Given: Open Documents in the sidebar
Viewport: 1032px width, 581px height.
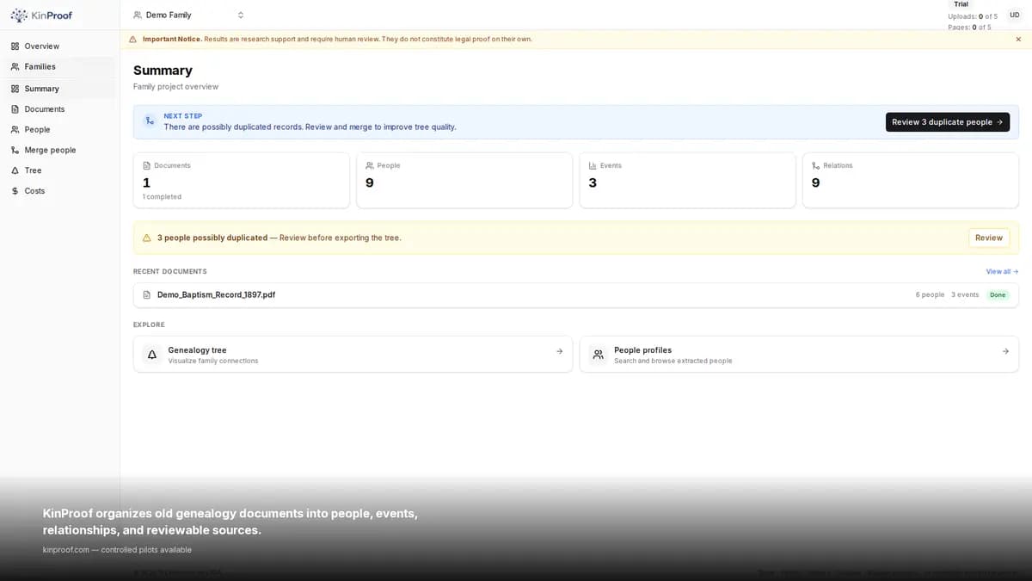Looking at the screenshot, I should pos(59,109).
